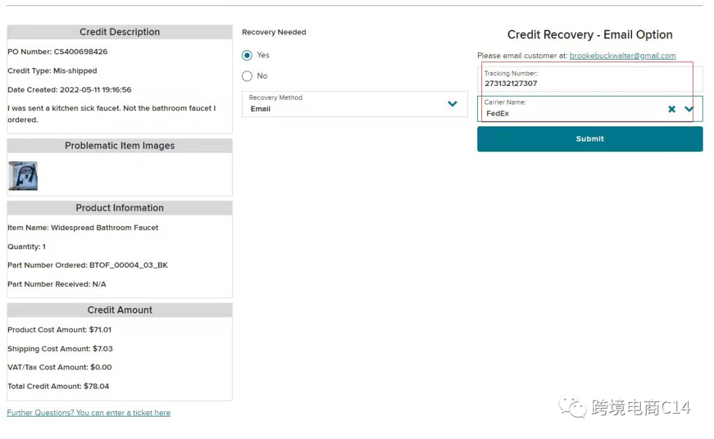
Task: Click the Problematic Item Images header
Action: tap(120, 145)
